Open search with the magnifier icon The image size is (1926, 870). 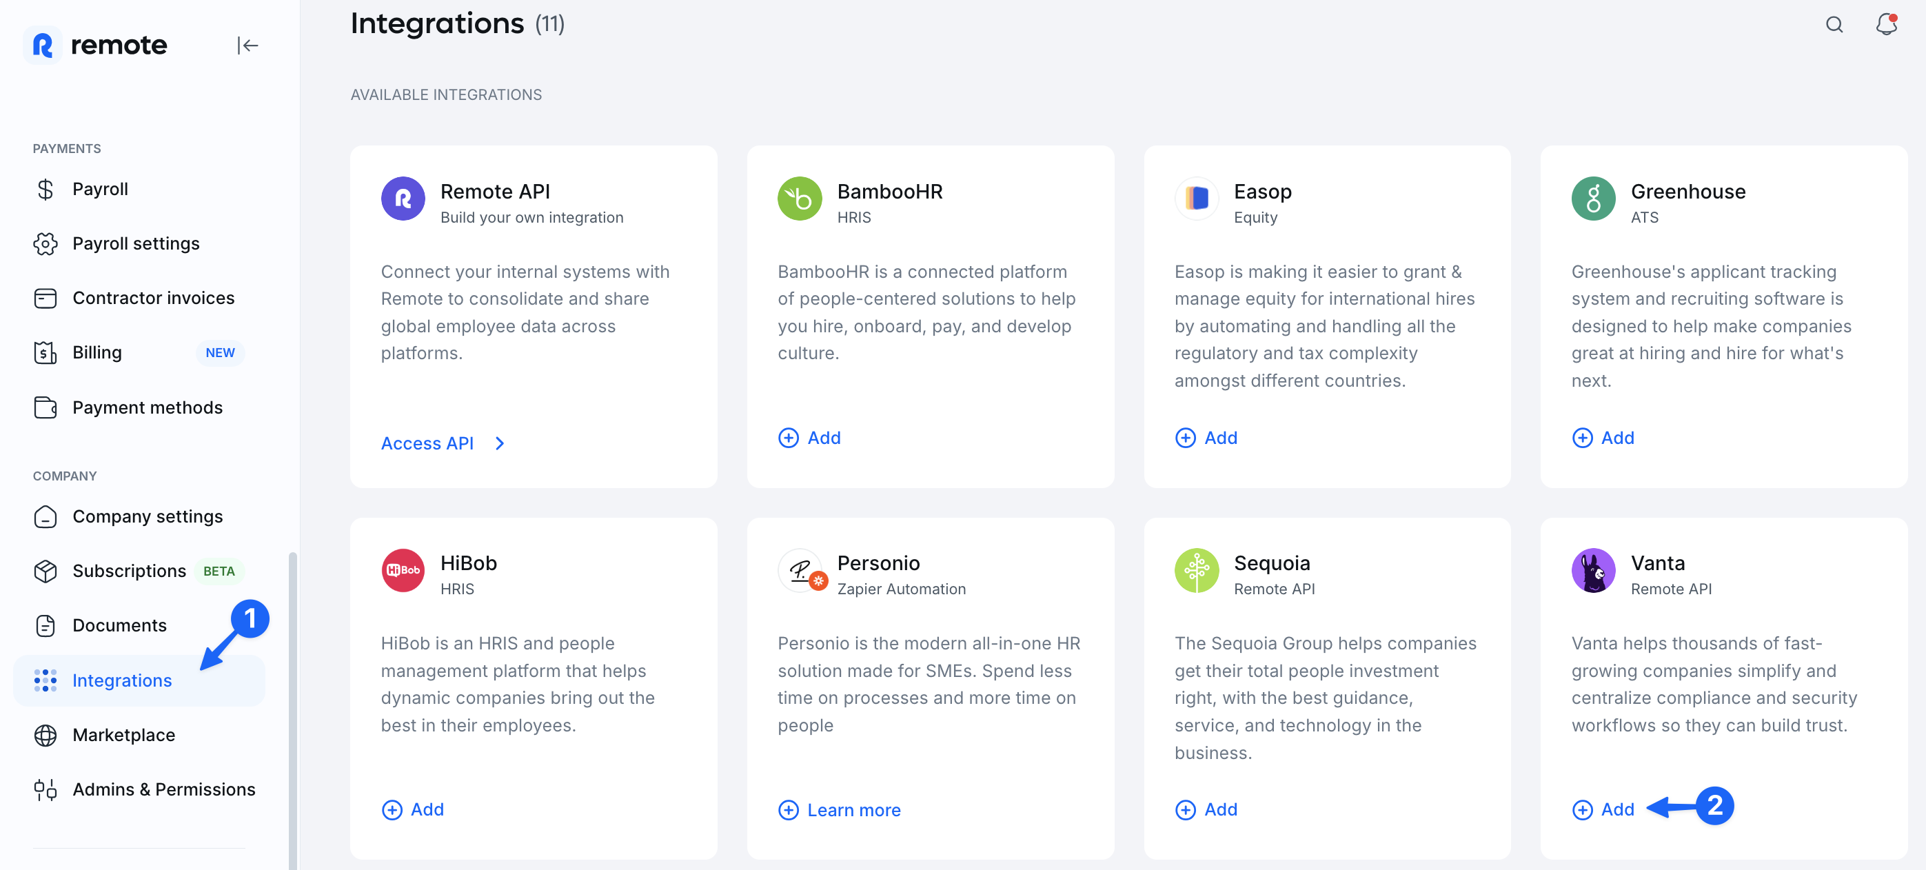1834,25
